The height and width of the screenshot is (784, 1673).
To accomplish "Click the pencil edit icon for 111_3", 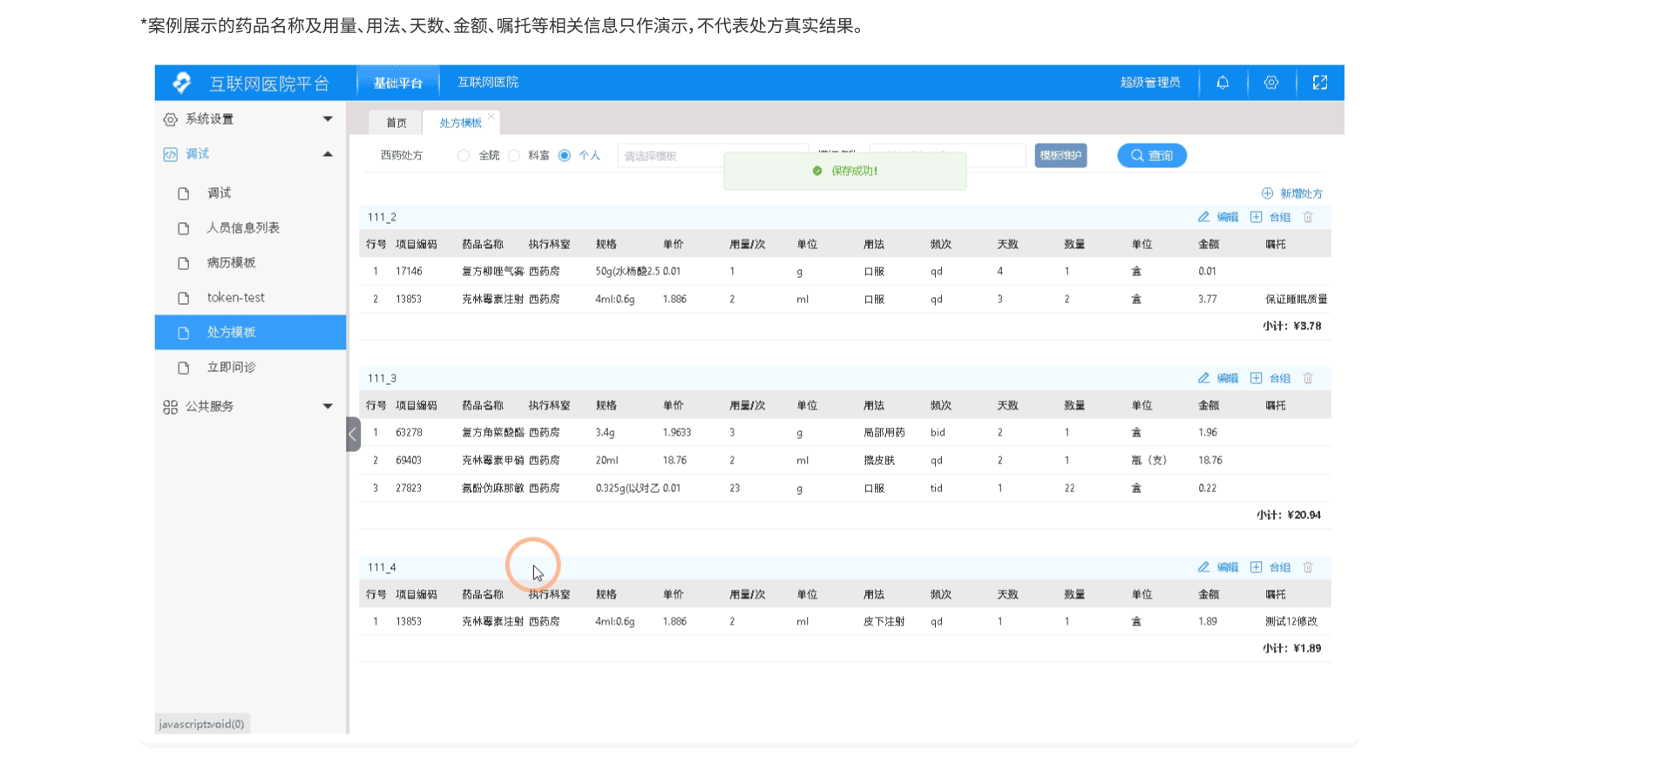I will point(1203,378).
